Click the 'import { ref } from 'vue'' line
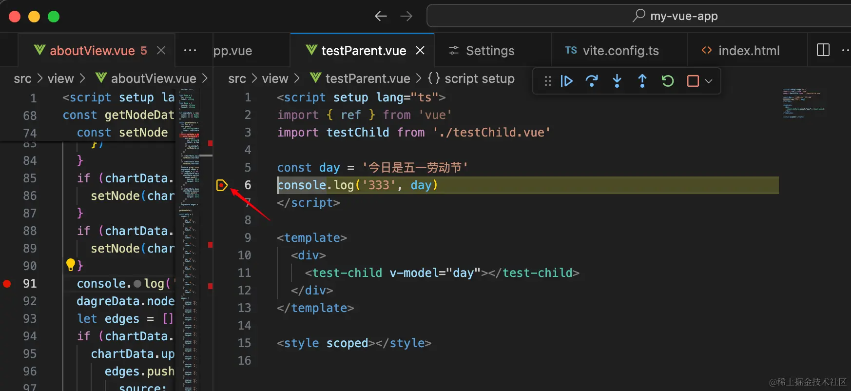Viewport: 851px width, 391px height. point(365,115)
